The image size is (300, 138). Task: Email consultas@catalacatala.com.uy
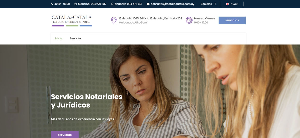click(x=172, y=4)
